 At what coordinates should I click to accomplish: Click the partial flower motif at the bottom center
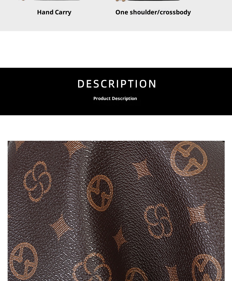pos(93,267)
